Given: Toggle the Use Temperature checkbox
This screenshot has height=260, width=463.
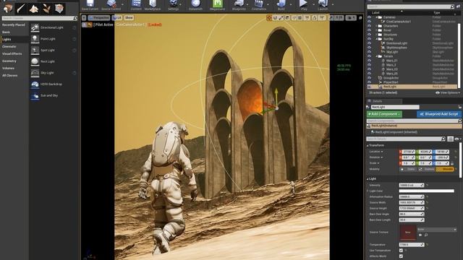Looking at the screenshot, I should pos(401,251).
